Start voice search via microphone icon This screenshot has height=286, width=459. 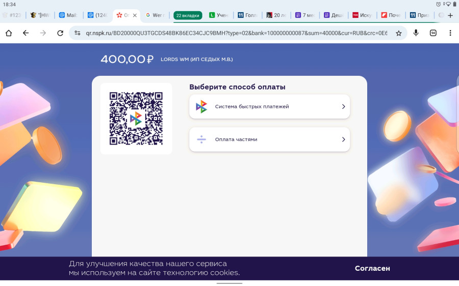416,33
